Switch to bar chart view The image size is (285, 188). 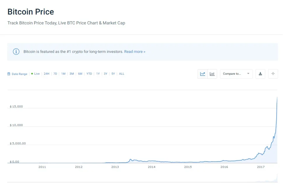pos(212,74)
